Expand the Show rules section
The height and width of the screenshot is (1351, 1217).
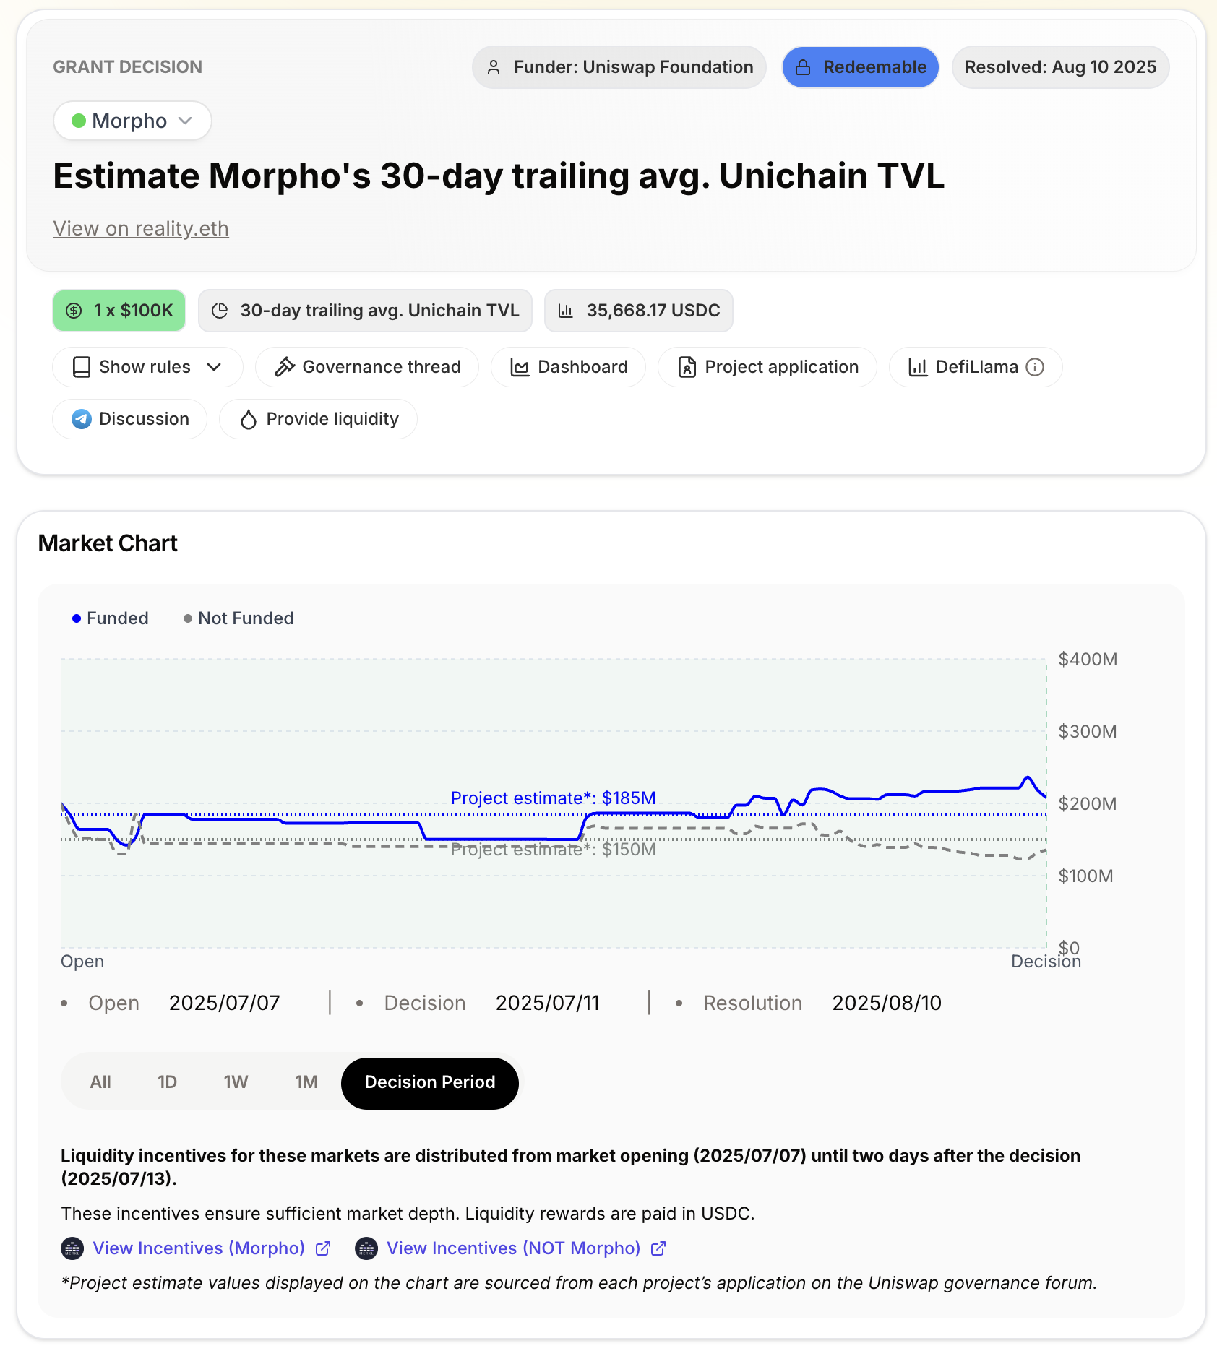[x=145, y=367]
